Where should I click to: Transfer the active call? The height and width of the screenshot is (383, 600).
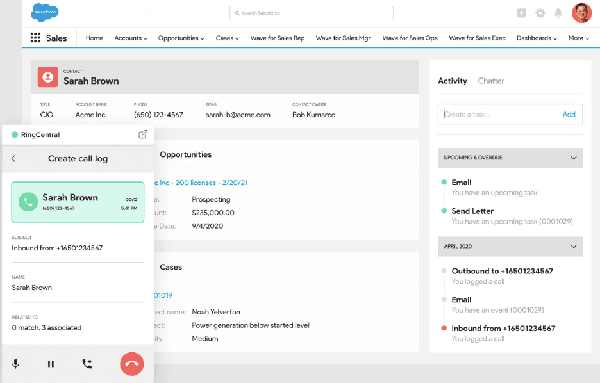(x=87, y=364)
